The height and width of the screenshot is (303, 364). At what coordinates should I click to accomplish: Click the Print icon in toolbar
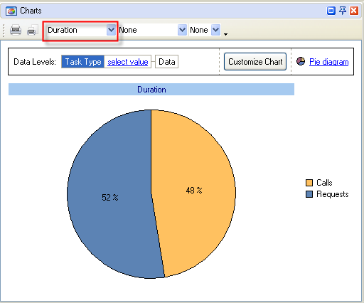point(16,30)
